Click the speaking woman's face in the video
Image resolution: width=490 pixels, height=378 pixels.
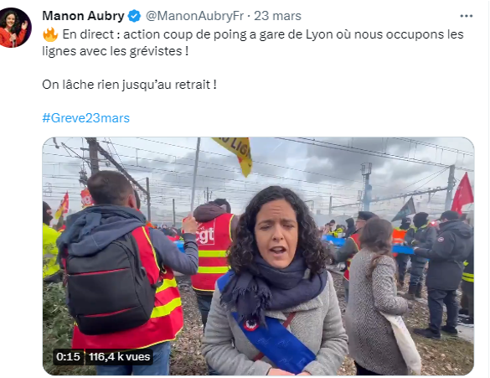276,236
